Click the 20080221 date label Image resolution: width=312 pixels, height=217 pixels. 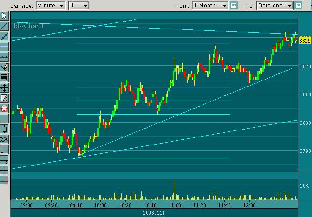[154, 213]
